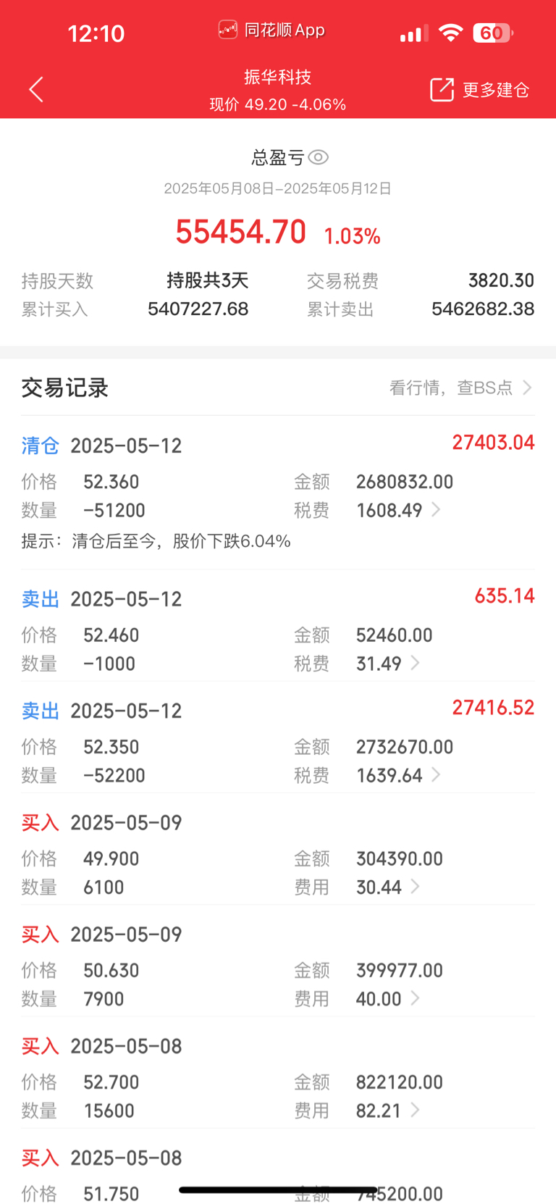Tap the cellular signal bars icon
Image resolution: width=556 pixels, height=1204 pixels.
tap(414, 33)
